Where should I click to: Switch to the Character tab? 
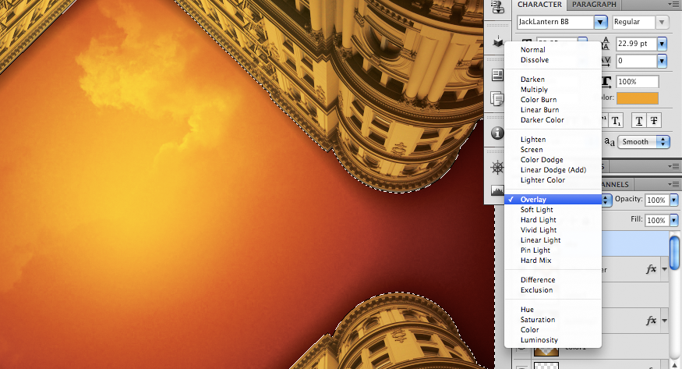[539, 5]
